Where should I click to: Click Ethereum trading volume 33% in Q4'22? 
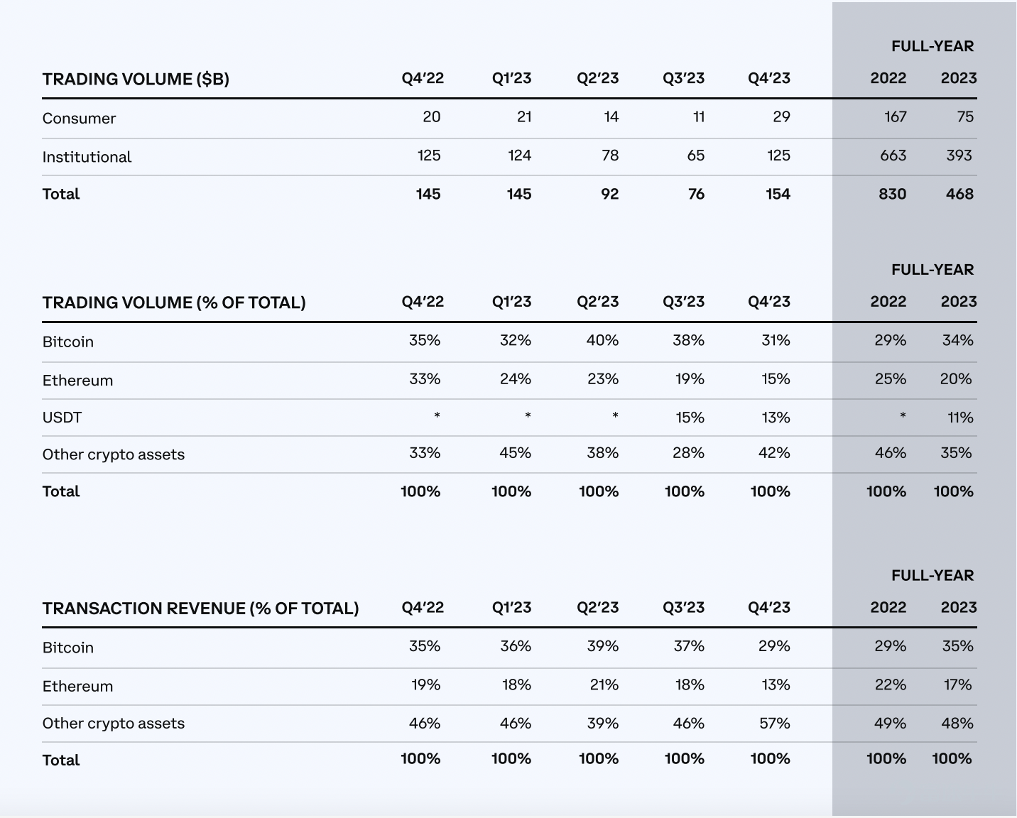pos(425,379)
